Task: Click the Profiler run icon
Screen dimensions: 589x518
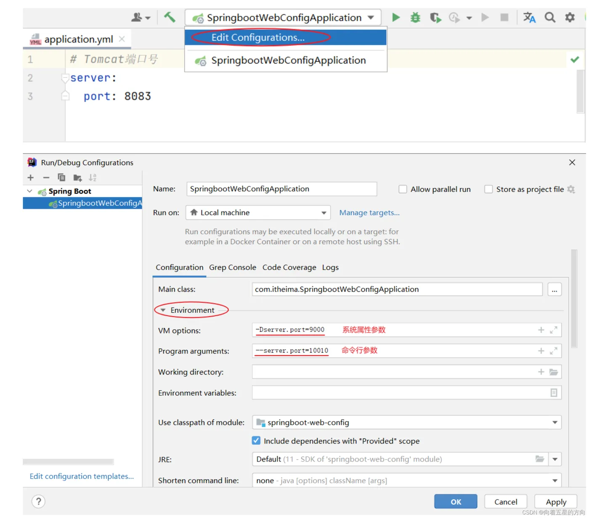Action: pyautogui.click(x=454, y=18)
